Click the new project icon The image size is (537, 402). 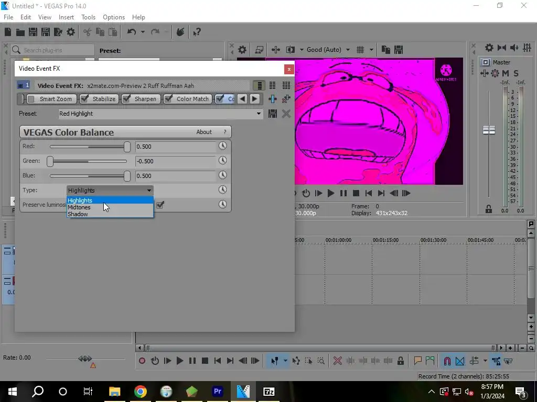(7, 32)
